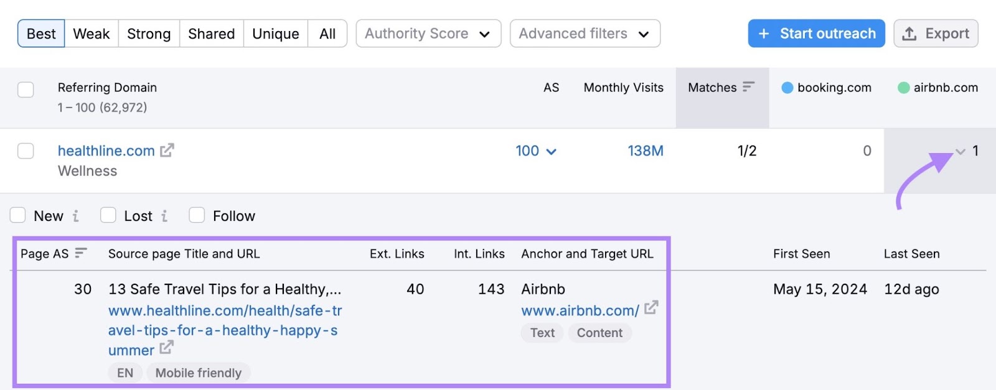The width and height of the screenshot is (996, 390).
Task: Switch to the Weak tab
Action: (91, 34)
